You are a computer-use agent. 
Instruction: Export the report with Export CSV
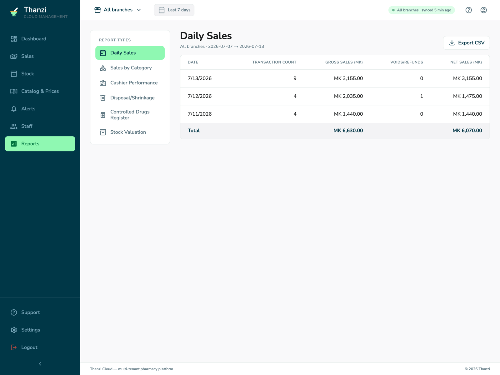[467, 43]
